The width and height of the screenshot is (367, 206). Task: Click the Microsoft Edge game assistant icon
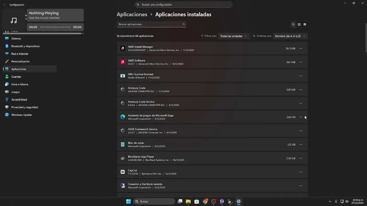123,117
